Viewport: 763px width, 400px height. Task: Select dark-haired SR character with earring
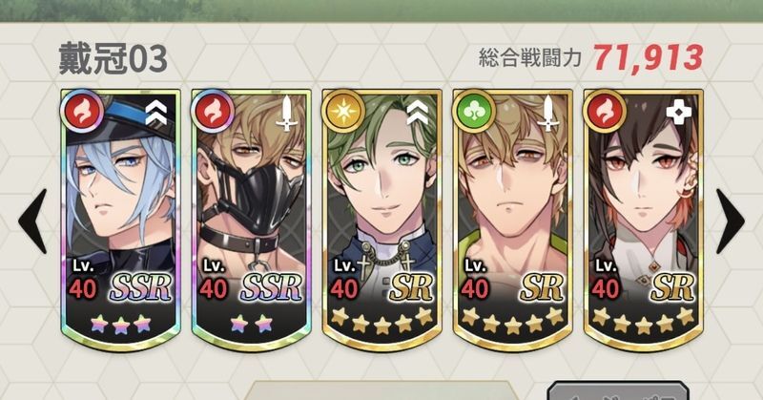[x=643, y=219]
